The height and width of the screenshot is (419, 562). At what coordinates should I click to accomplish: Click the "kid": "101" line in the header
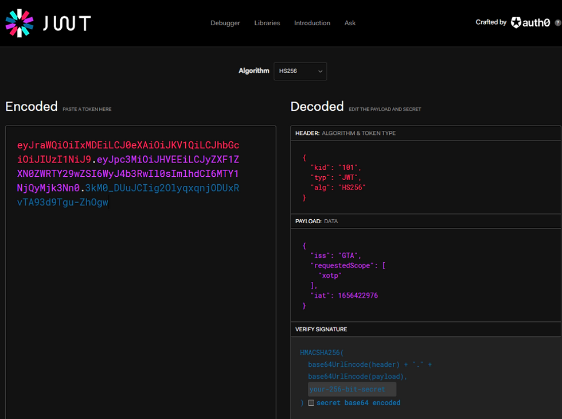point(336,168)
